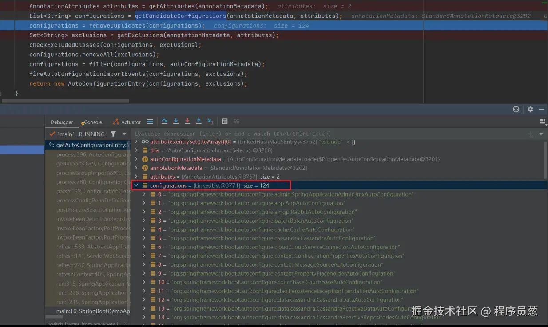Open the expression history dropdown arrow
Screen dimensions: 548x327
tap(541, 134)
